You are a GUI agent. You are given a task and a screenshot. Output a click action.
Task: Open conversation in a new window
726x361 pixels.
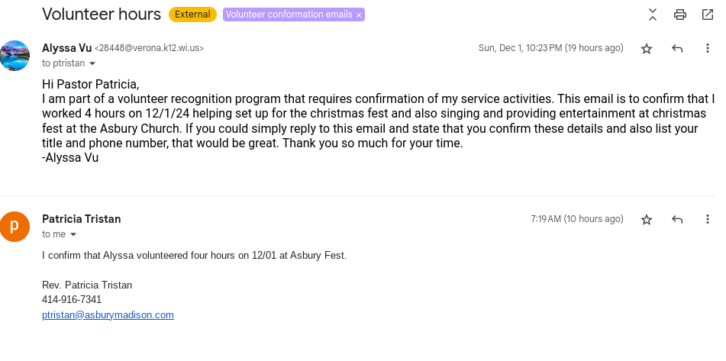(707, 14)
